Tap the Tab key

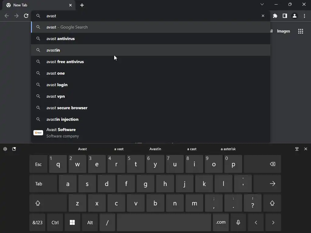point(43,184)
